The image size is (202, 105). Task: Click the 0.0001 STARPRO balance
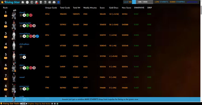[177, 2]
